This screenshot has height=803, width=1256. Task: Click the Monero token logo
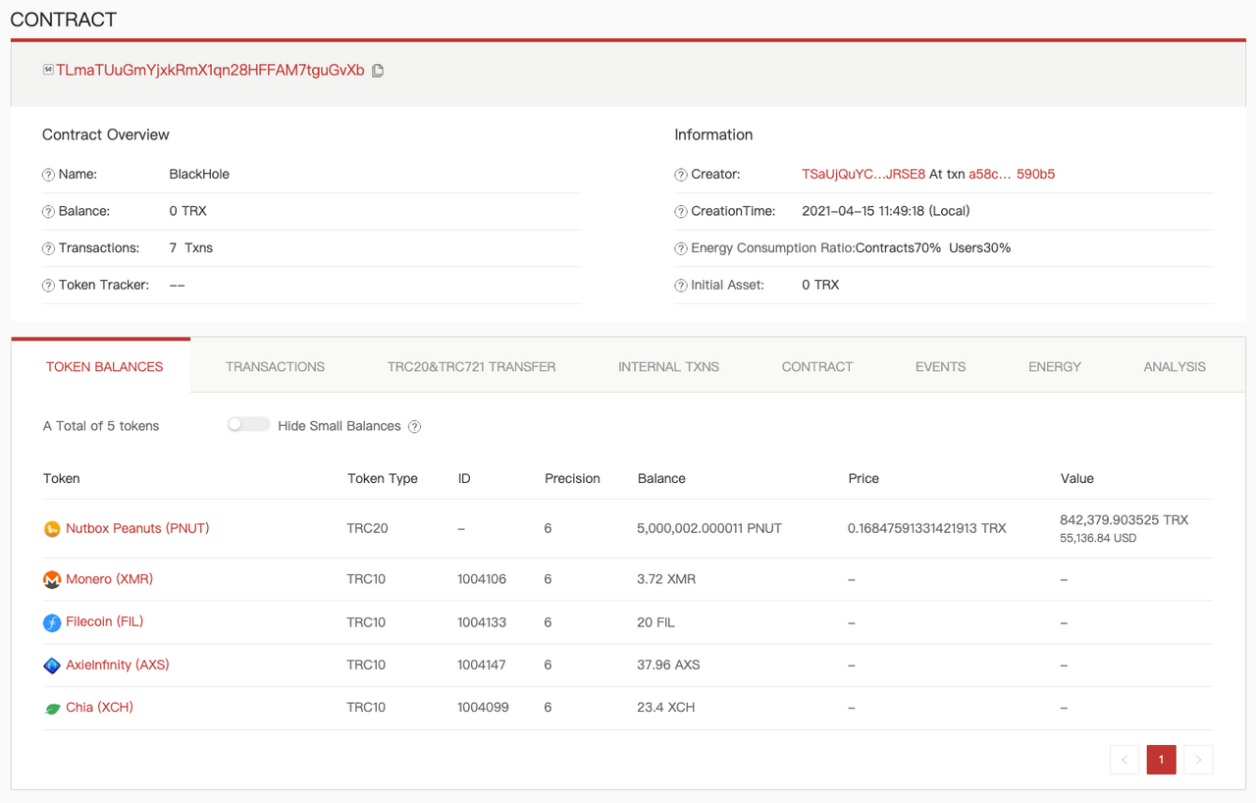click(x=52, y=580)
